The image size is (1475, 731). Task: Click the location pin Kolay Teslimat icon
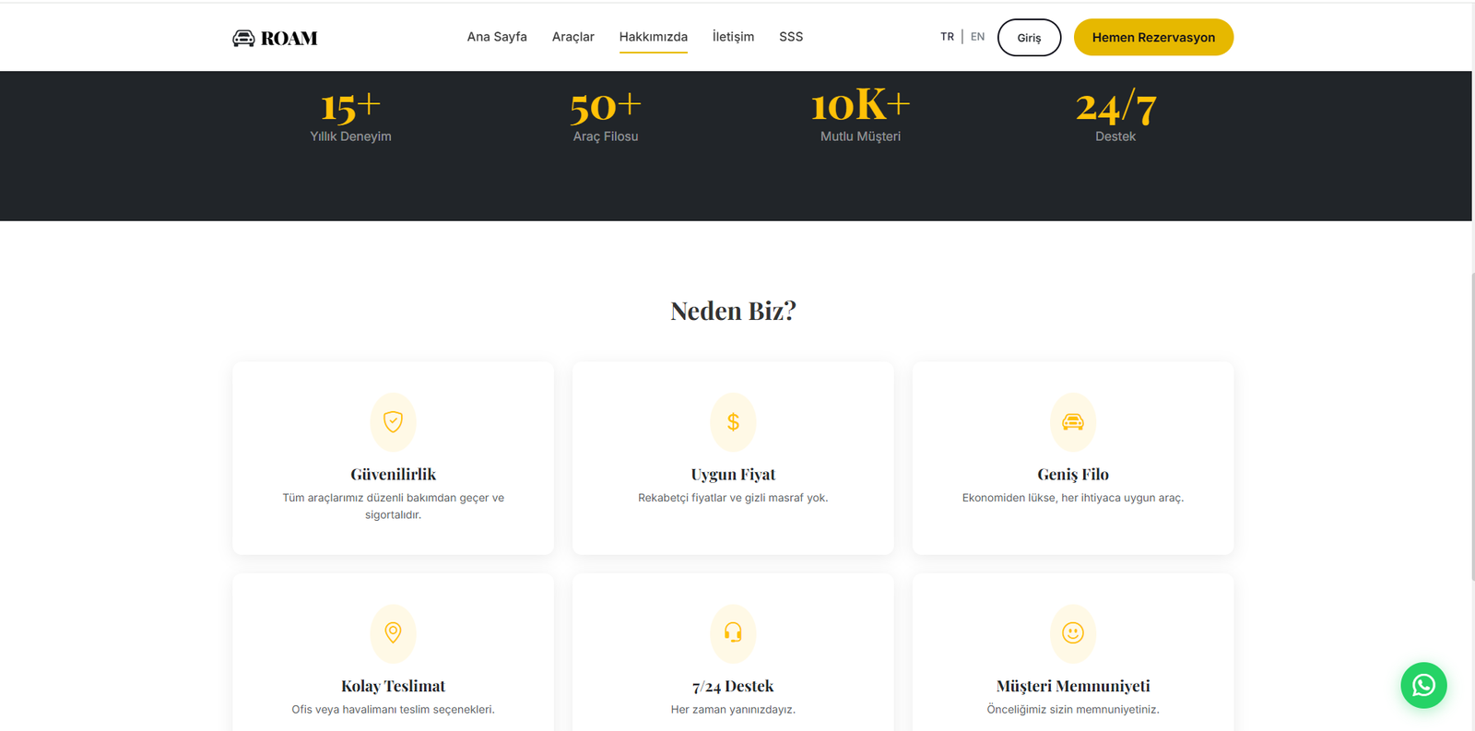(393, 633)
